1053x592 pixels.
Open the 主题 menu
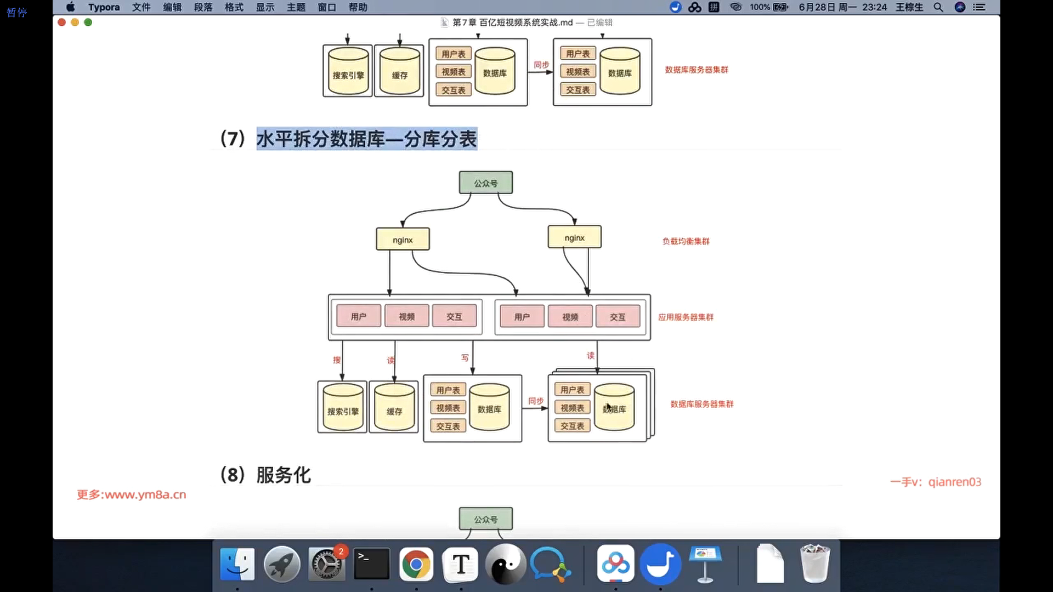[296, 7]
